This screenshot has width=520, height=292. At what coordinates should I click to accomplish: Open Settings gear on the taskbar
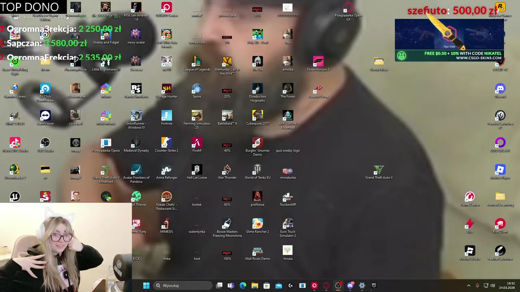[362, 286]
